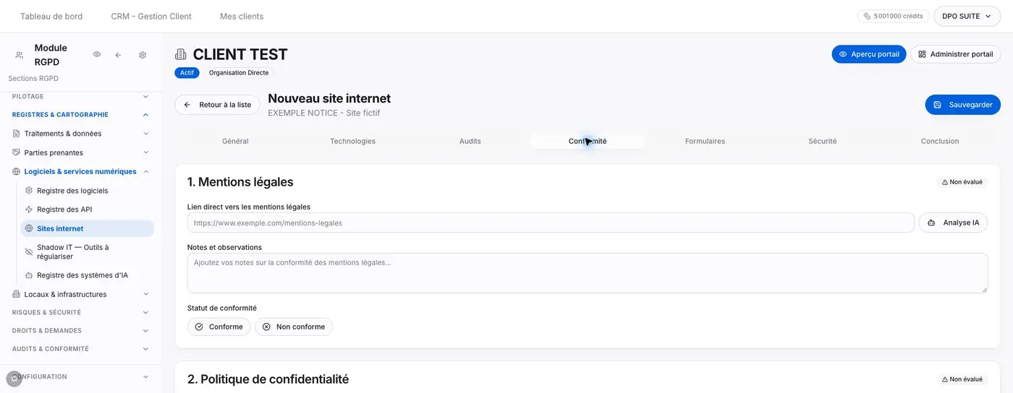Click the Actif status badge
Screen dimensions: 1013x393
click(187, 73)
